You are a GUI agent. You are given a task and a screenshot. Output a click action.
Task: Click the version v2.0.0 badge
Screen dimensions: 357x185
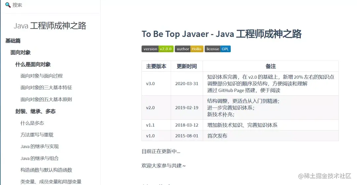(158, 49)
